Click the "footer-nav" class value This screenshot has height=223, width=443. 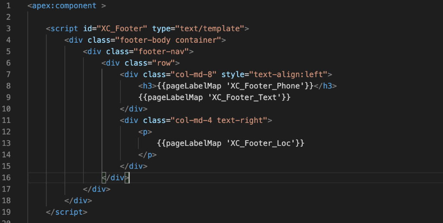coord(161,51)
